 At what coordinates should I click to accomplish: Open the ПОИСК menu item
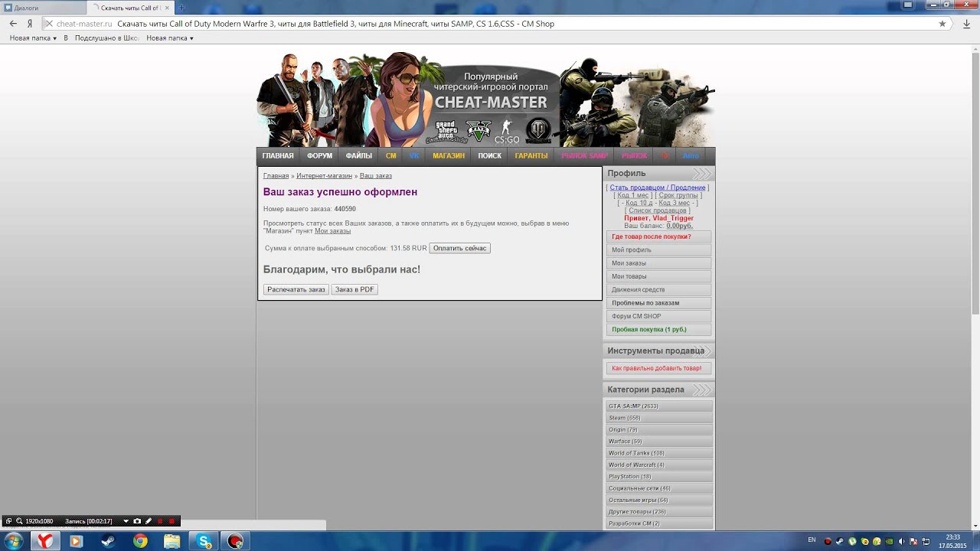pyautogui.click(x=490, y=156)
